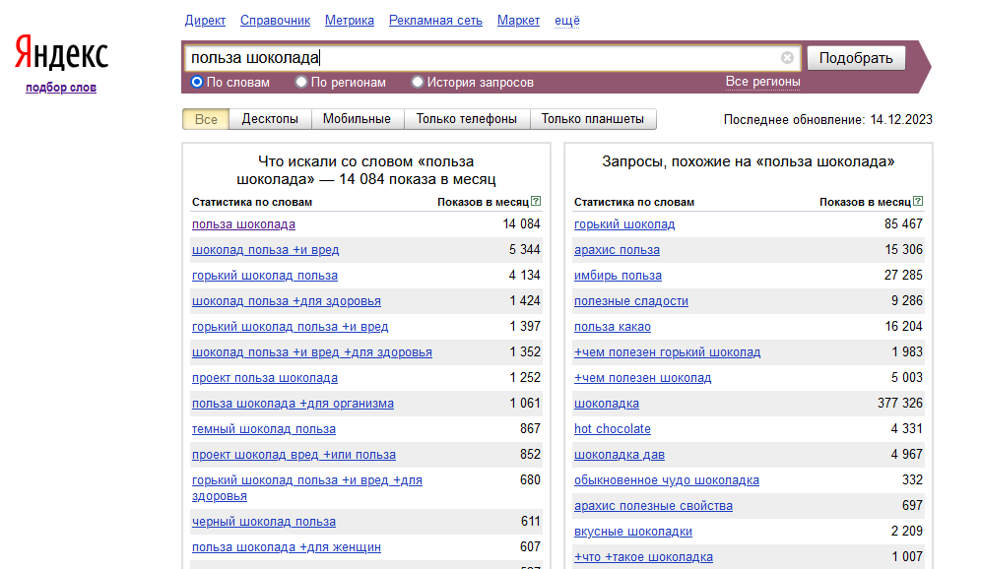Switch to the 'Мобильные' tab
The image size is (981, 569).
[x=358, y=119]
